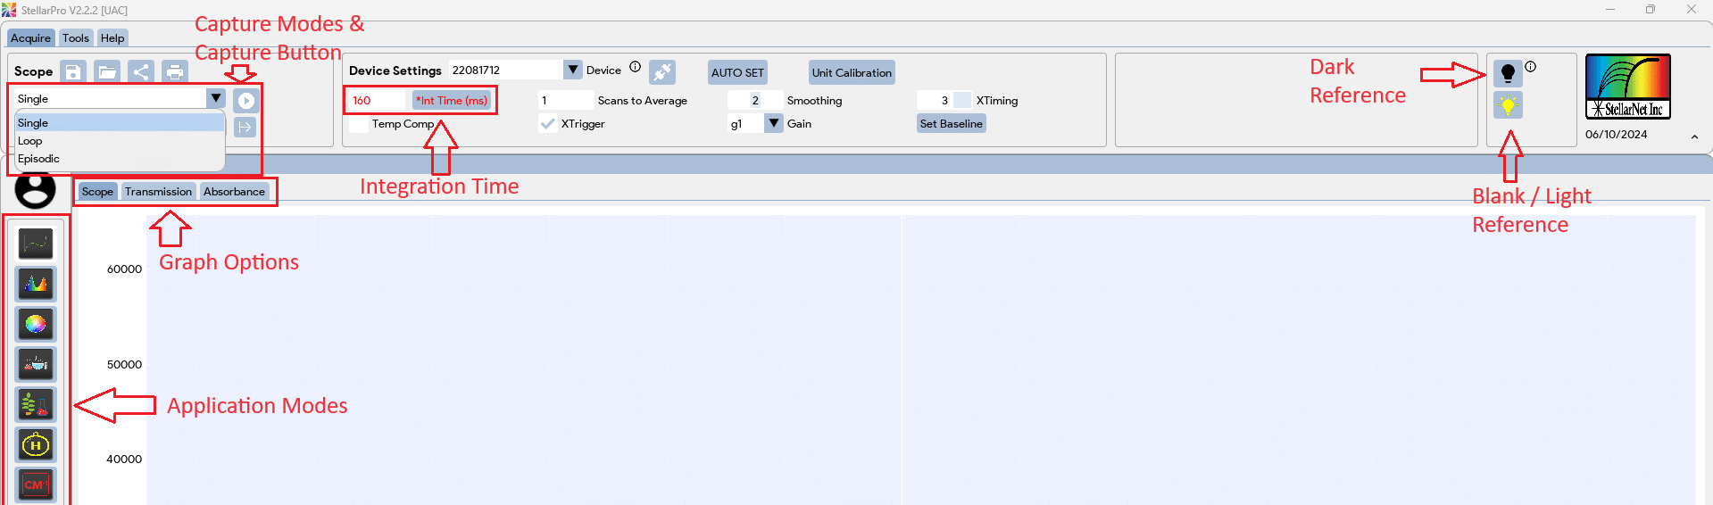Image resolution: width=1713 pixels, height=505 pixels.
Task: Click the Unit Calibration button
Action: [x=851, y=73]
